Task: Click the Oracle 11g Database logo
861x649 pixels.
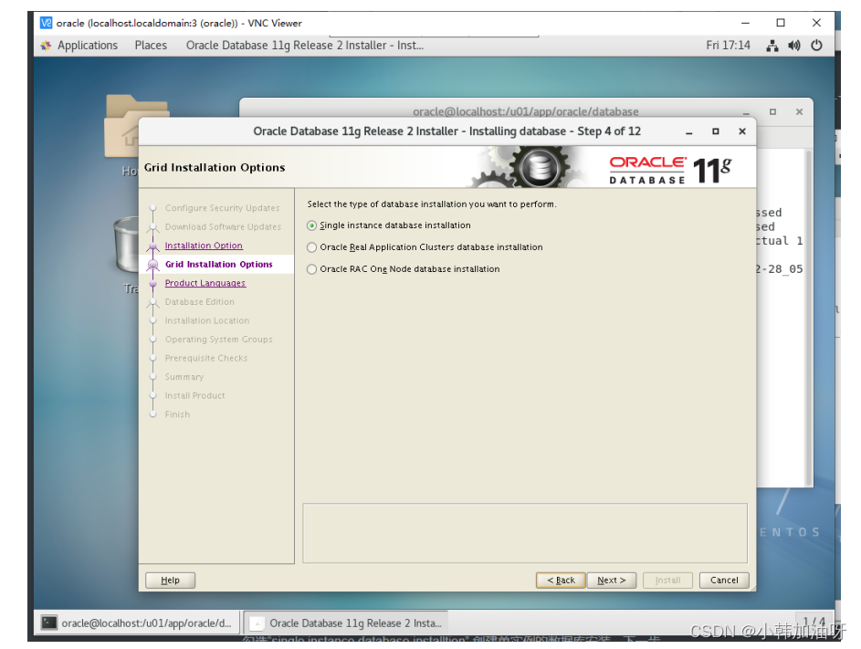Action: [670, 171]
